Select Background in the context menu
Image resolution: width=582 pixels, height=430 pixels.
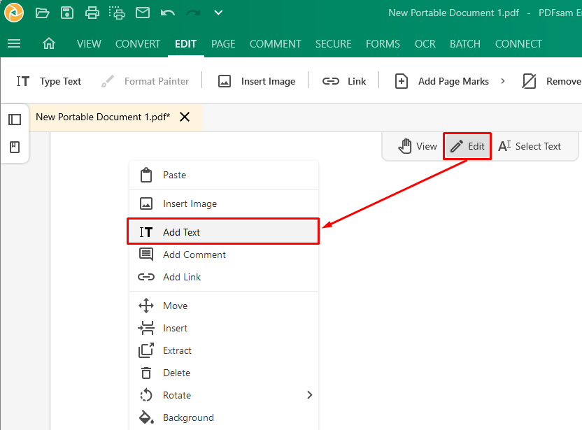[224, 417]
